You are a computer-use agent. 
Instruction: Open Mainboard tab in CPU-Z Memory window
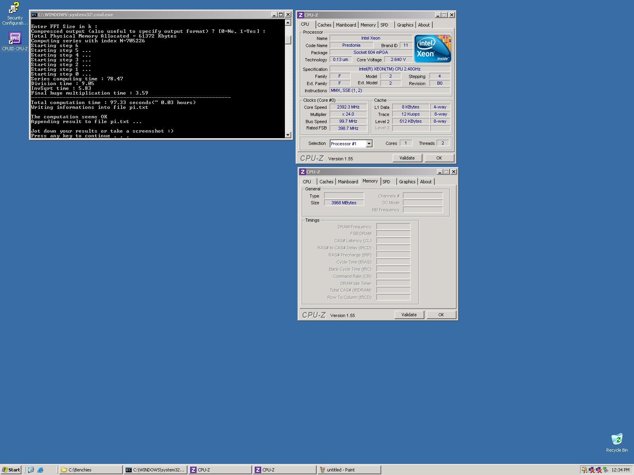pos(348,182)
